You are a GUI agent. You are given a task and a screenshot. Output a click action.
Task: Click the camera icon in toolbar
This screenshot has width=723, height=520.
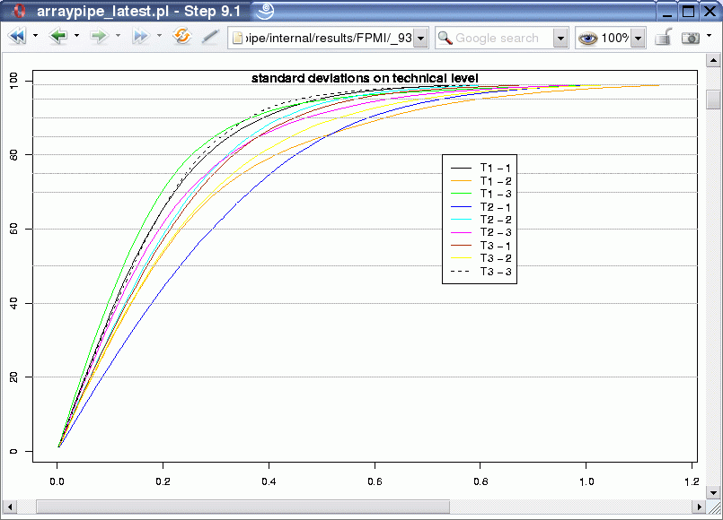click(691, 38)
